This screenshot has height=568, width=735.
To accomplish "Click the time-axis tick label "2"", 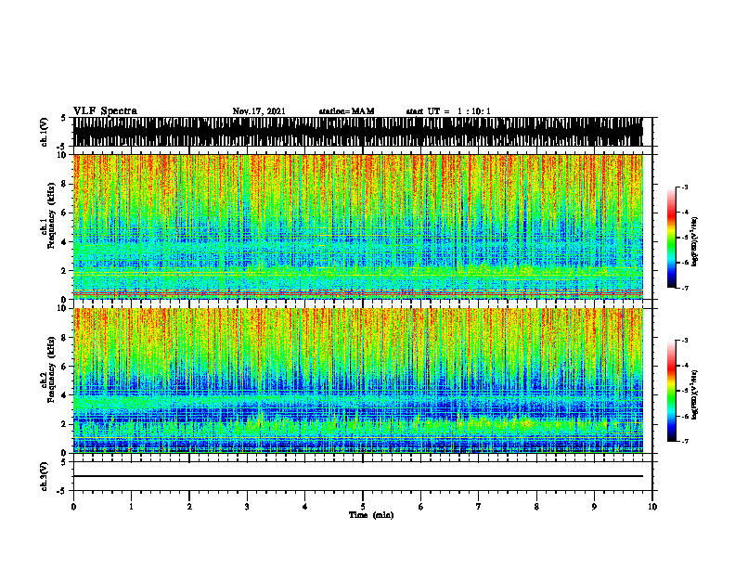I will 189,507.
